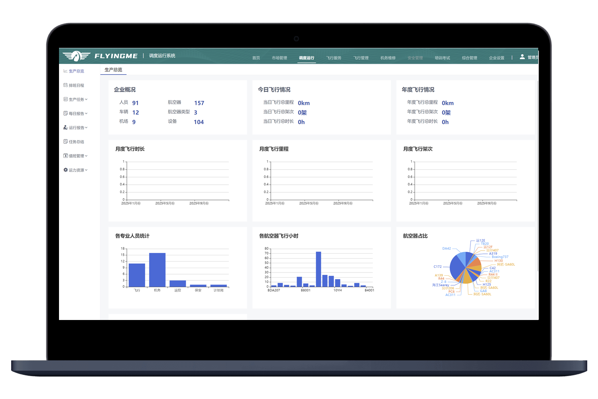This screenshot has width=598, height=399.
Task: Open the 管理员 user profile icon
Action: click(522, 57)
